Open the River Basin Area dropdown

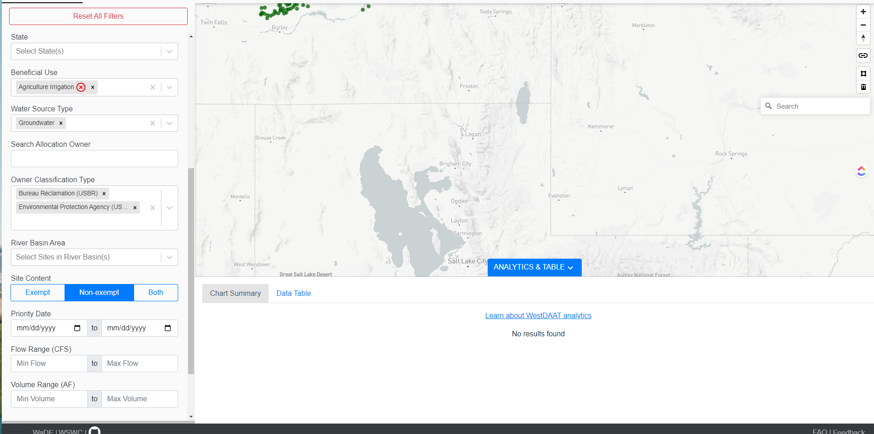click(169, 257)
